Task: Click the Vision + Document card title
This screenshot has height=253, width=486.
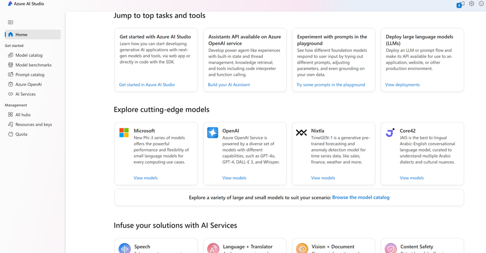Action: [x=333, y=247]
